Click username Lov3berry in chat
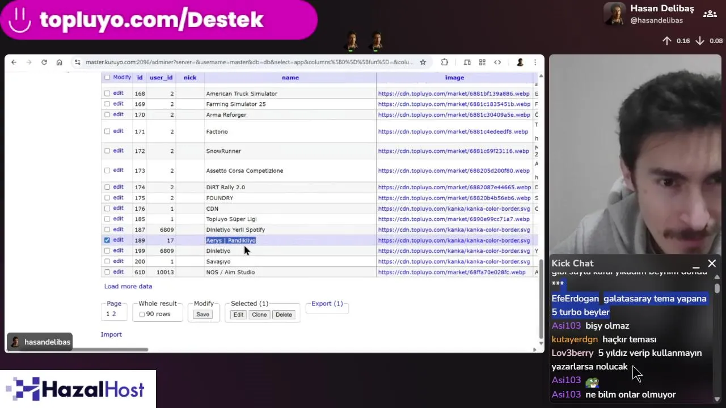This screenshot has width=726, height=408. (x=572, y=353)
